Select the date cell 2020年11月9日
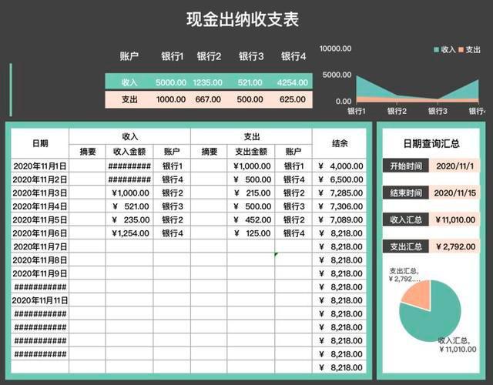This screenshot has width=493, height=385. click(x=40, y=273)
